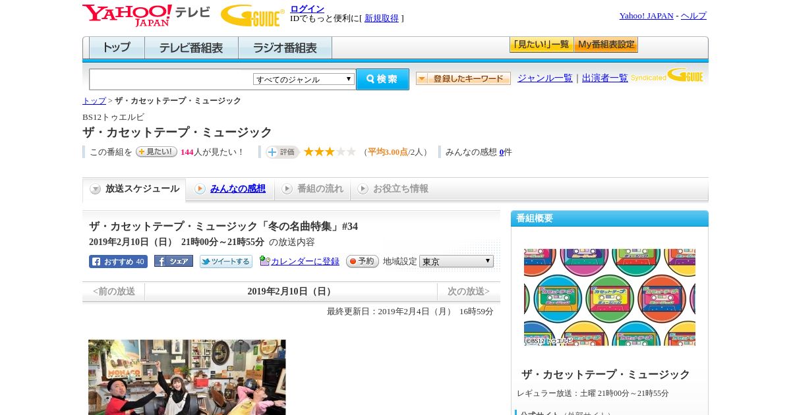The image size is (791, 415).
Task: Click the Facebook おすすめ 40 button
Action: pyautogui.click(x=118, y=262)
